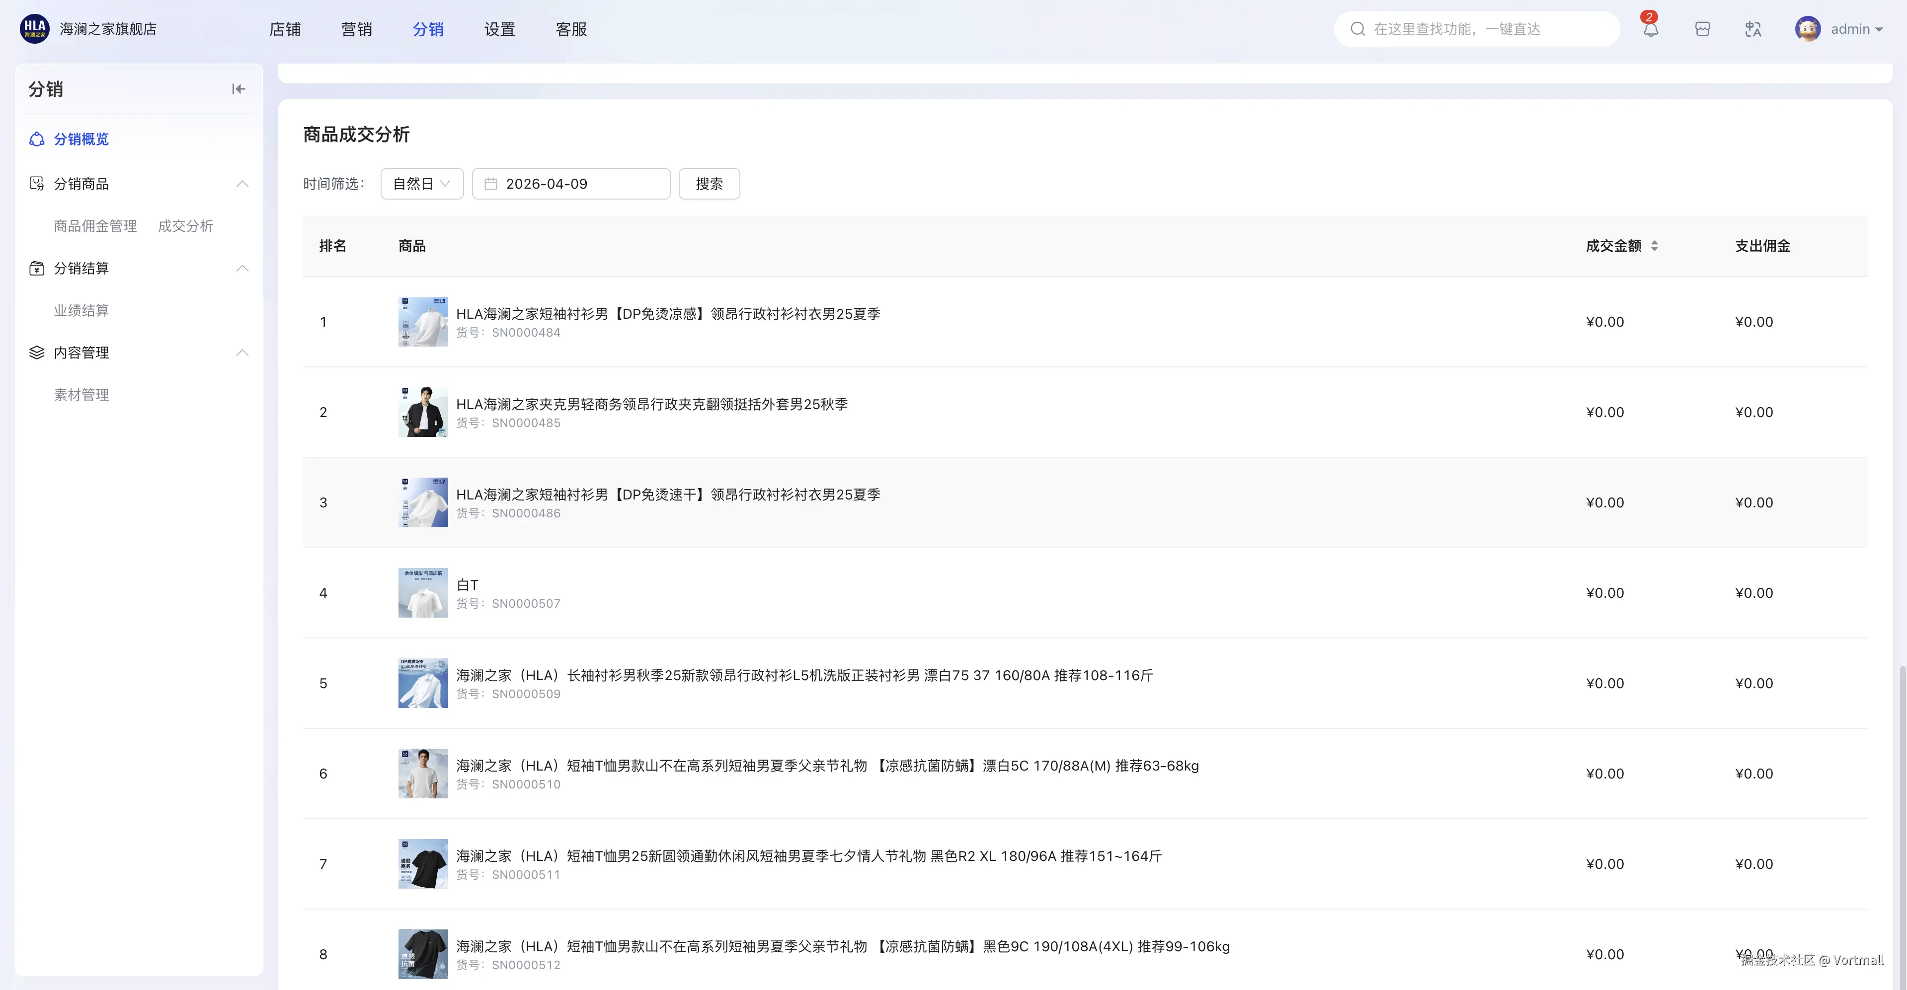Open the 自然日 time type dropdown
The width and height of the screenshot is (1907, 990).
pos(421,184)
